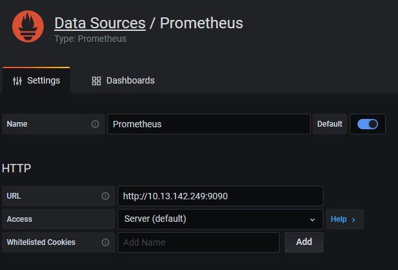The width and height of the screenshot is (398, 270).
Task: Click the grid icon on Dashboards tab
Action: coord(96,81)
